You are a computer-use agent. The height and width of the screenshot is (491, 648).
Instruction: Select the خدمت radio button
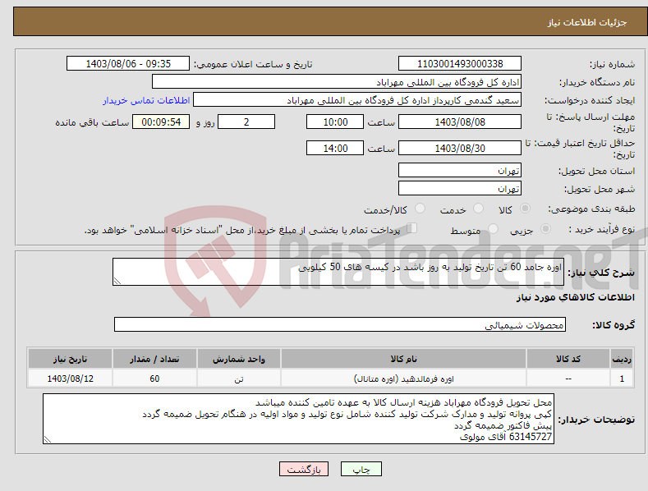tap(478, 209)
